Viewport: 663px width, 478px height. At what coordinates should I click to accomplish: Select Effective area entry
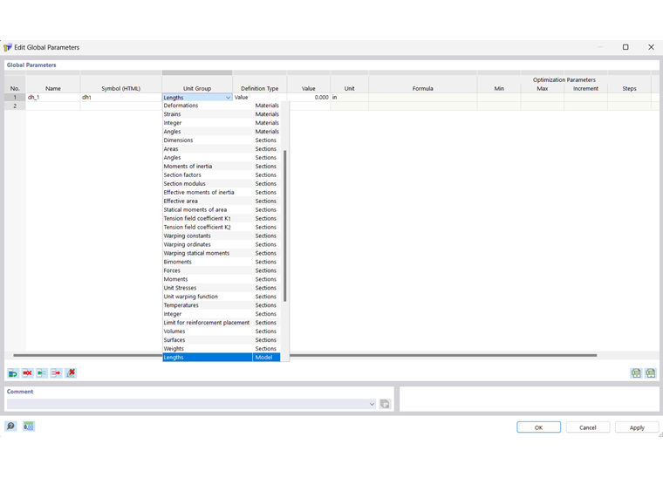[x=221, y=201]
